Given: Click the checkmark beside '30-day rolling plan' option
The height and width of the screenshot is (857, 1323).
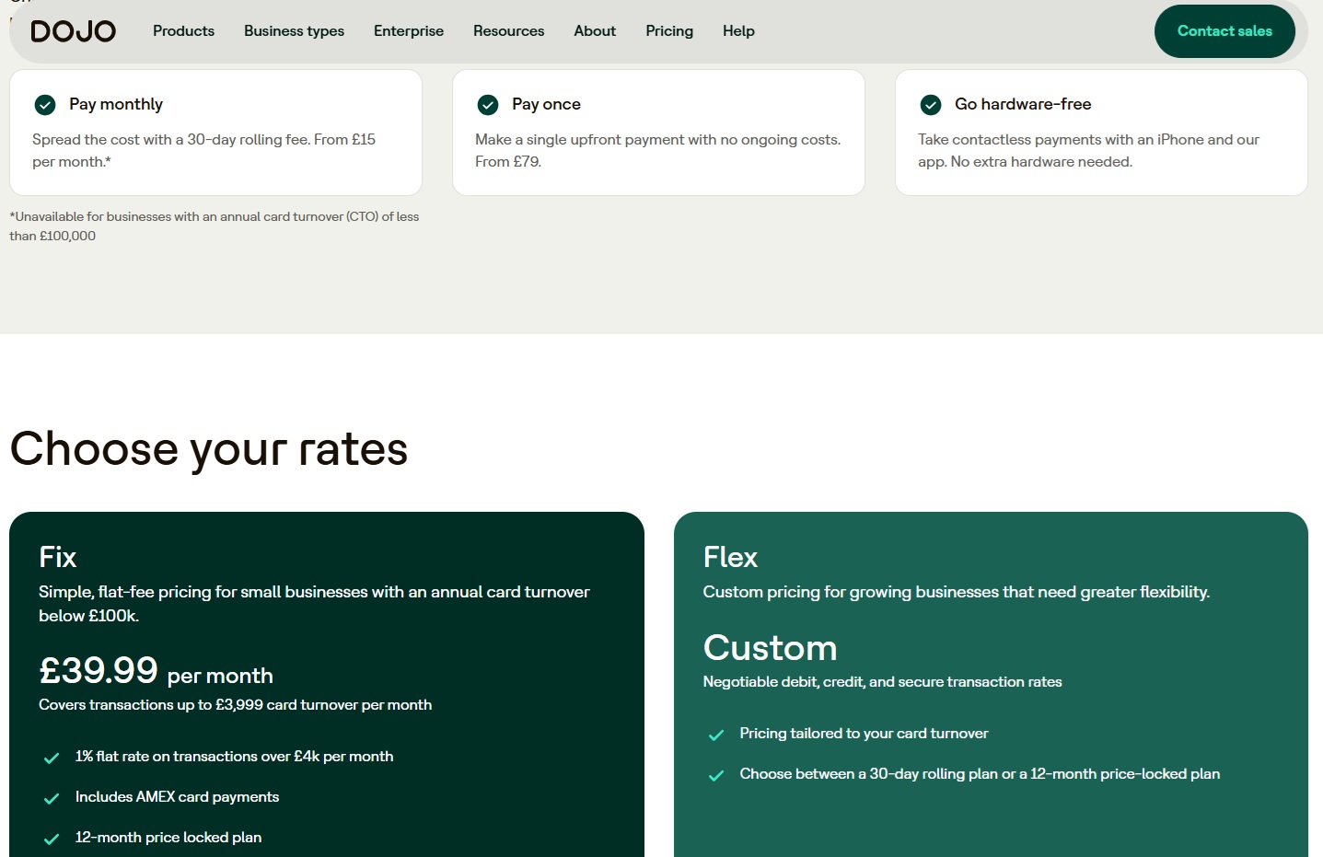Looking at the screenshot, I should [715, 774].
